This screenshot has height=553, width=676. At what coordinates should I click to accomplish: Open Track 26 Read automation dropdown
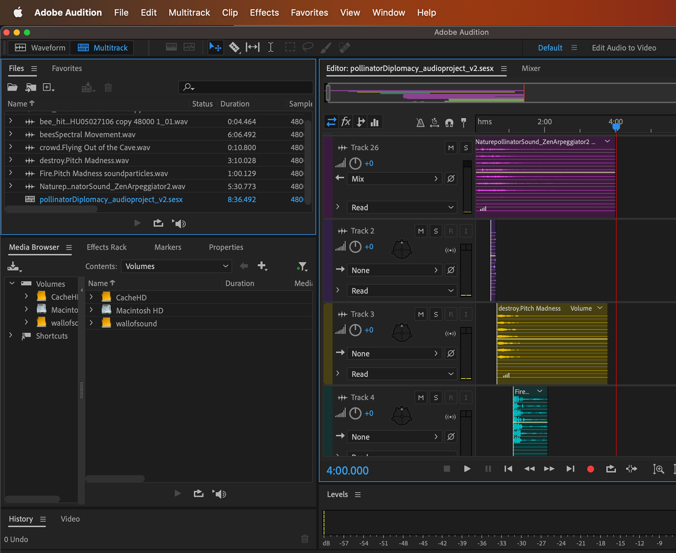pyautogui.click(x=402, y=207)
